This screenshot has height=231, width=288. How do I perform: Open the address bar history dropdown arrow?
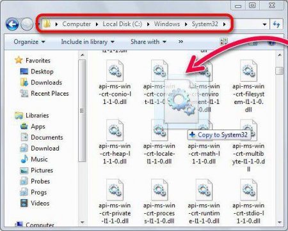264,24
